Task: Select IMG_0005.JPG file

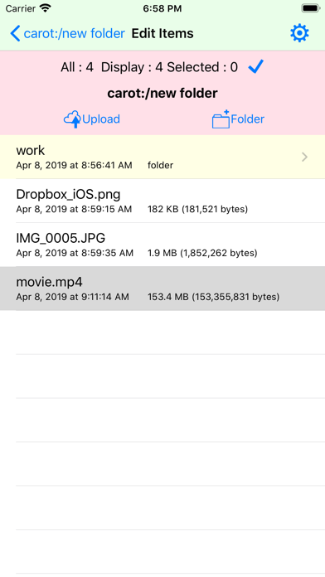Action: click(162, 245)
